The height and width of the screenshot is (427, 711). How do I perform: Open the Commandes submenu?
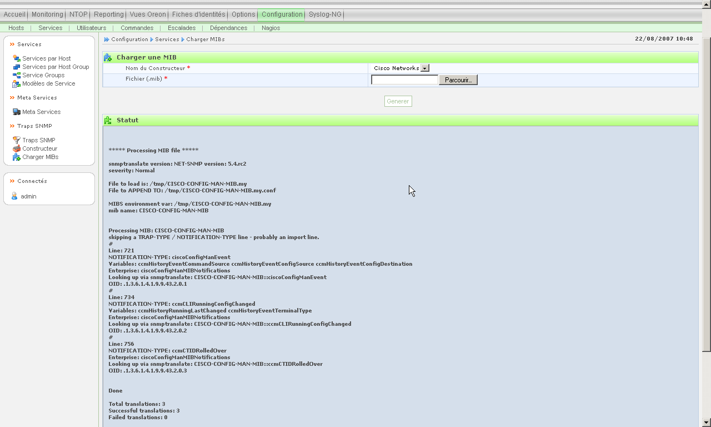coord(137,28)
